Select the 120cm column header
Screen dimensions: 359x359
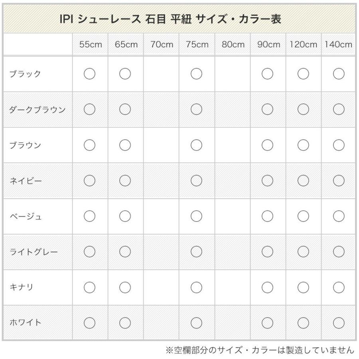pos(304,44)
